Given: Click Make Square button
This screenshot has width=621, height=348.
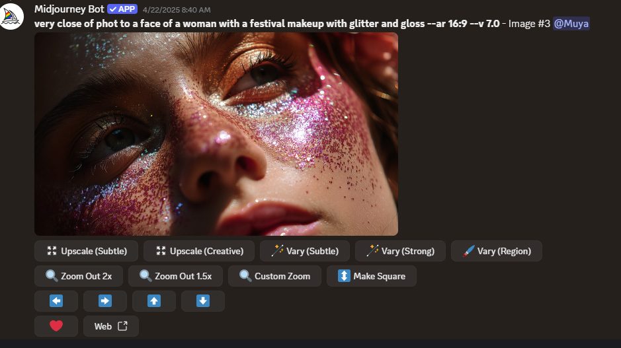Looking at the screenshot, I should point(372,276).
